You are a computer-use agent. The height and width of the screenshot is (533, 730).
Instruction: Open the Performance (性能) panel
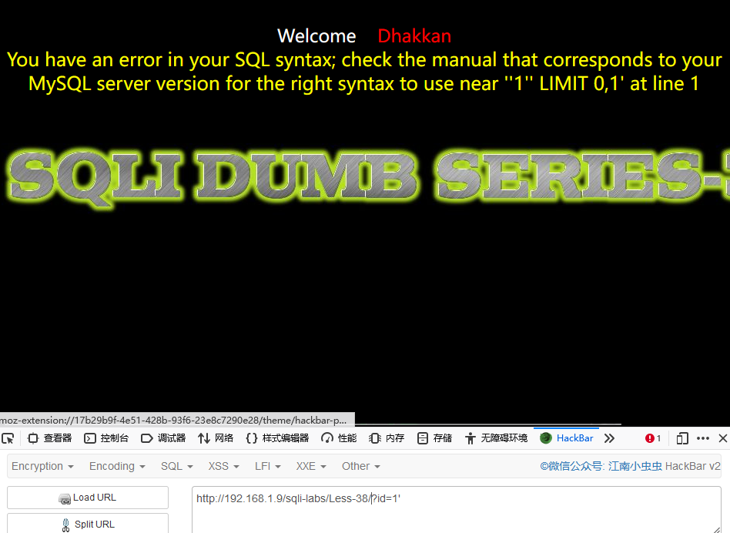[x=339, y=438]
